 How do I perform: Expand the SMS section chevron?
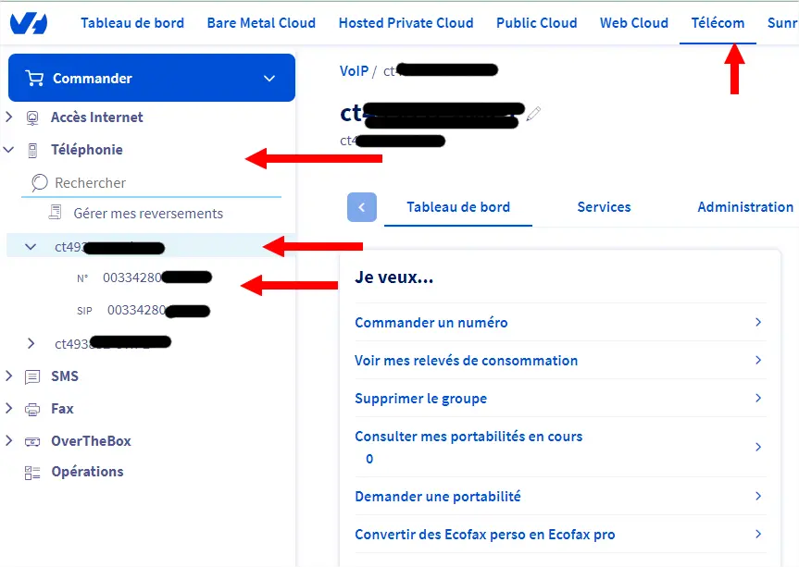click(x=9, y=376)
